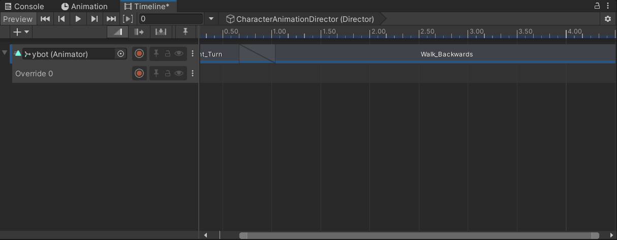Click the scrollbar left arrow
This screenshot has height=240, width=617.
tap(205, 235)
